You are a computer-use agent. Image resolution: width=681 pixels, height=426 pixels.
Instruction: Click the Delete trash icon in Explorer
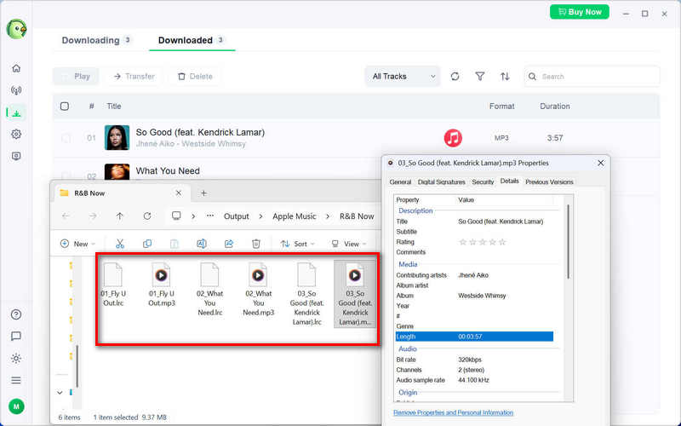pyautogui.click(x=256, y=244)
